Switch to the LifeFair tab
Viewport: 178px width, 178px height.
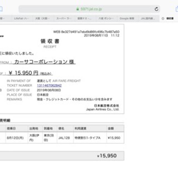(x=21, y=18)
